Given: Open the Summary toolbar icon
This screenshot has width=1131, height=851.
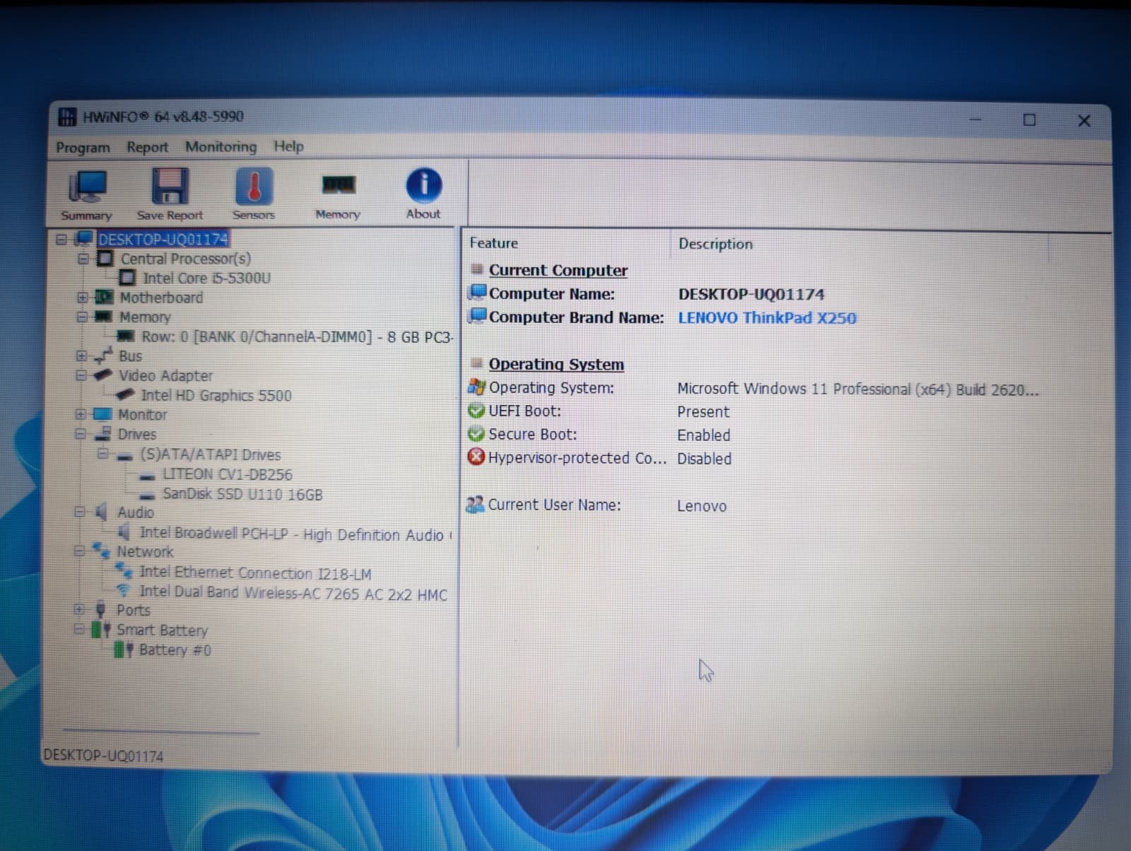Looking at the screenshot, I should pos(87,187).
